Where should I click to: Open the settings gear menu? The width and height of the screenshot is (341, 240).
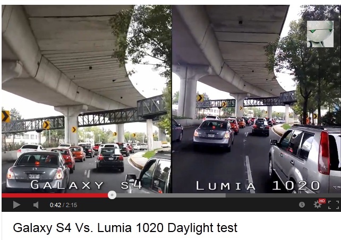click(x=317, y=204)
